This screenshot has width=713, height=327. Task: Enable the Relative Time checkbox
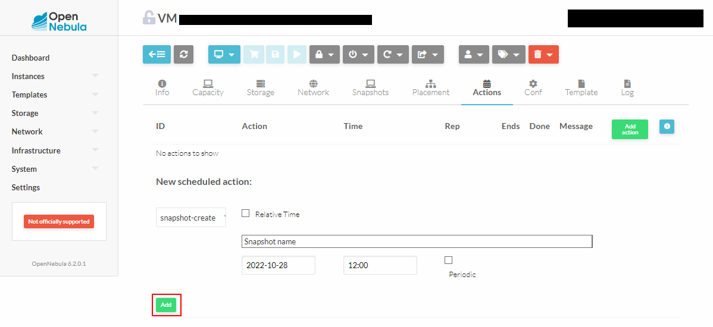[x=245, y=213]
